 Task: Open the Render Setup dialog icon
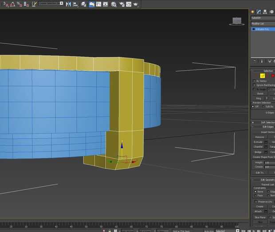(x=121, y=4)
